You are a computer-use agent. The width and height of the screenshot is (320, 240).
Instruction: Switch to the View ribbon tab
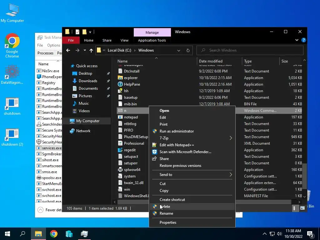[x=124, y=40]
